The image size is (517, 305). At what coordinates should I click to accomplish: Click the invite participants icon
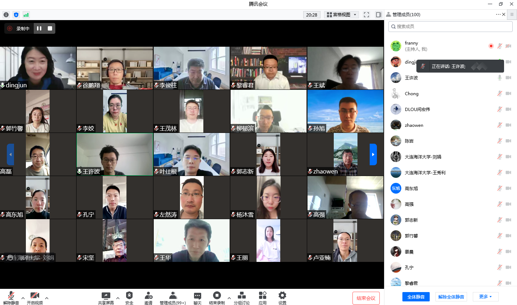148,297
